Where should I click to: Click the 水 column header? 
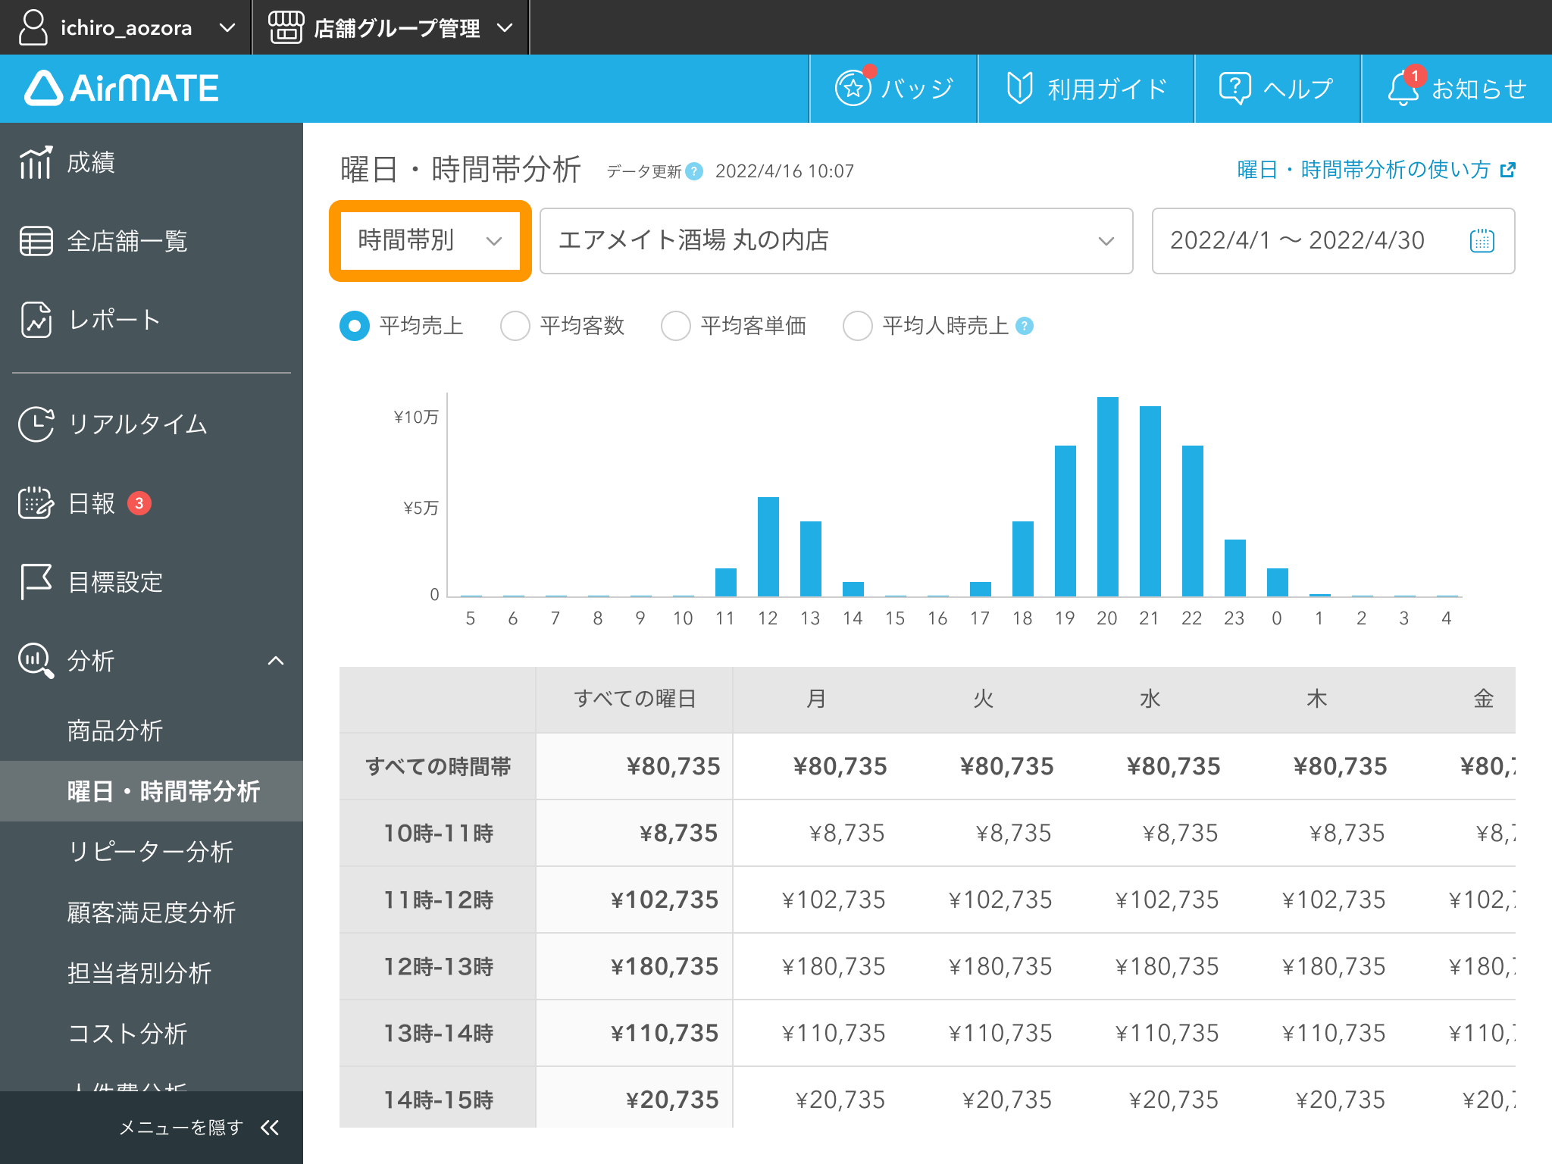[x=1150, y=699]
